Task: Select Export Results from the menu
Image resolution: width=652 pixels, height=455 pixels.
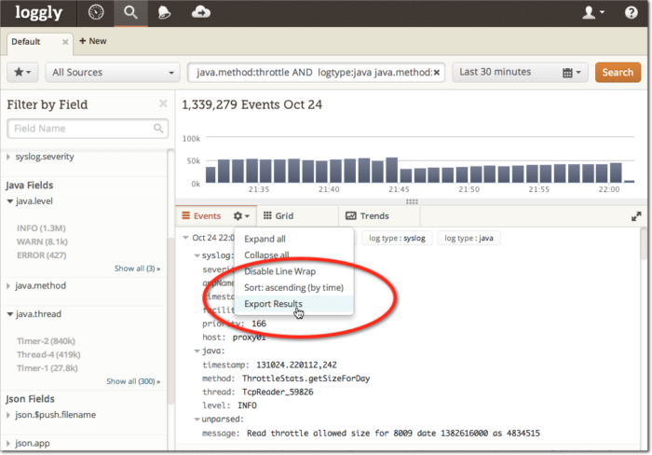Action: pos(273,304)
